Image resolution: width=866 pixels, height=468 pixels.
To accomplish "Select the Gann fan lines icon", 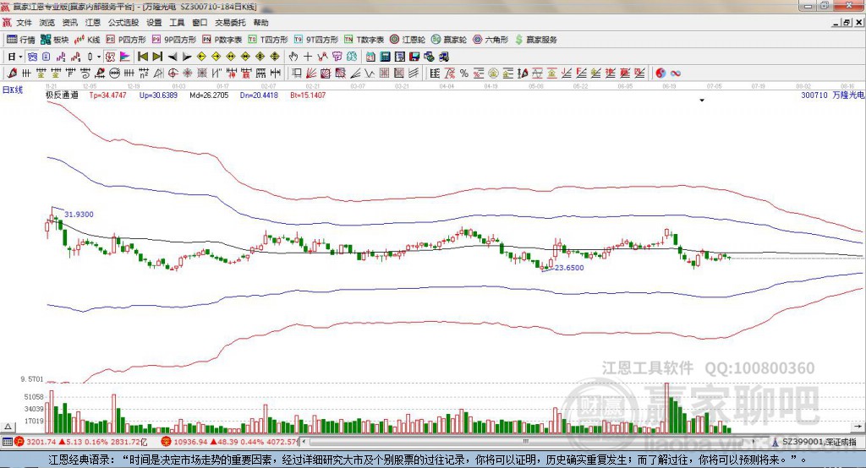I will tap(311, 73).
